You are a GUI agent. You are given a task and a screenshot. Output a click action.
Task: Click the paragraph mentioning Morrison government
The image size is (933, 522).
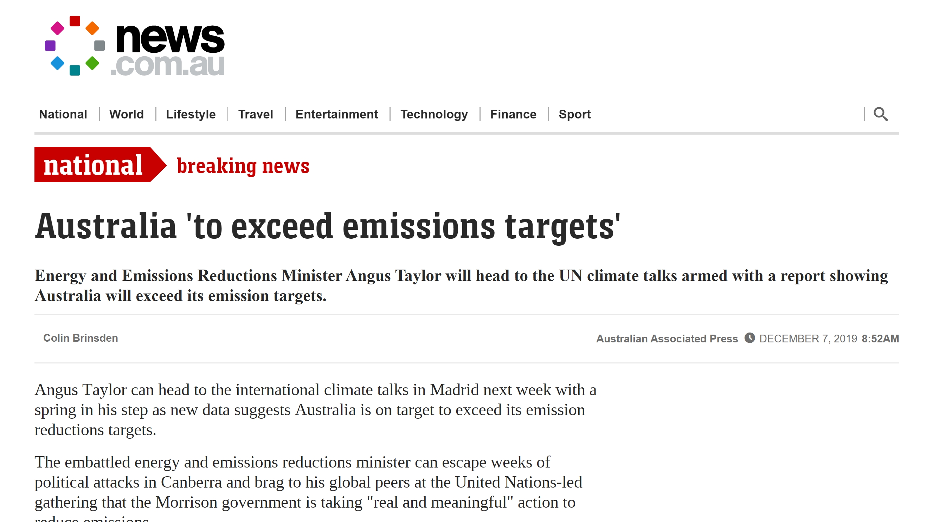coord(308,482)
